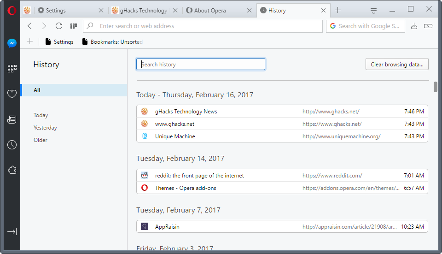Screen dimensions: 442x254
Task: Click the Opera add-ons entry favicon
Action: 145,188
